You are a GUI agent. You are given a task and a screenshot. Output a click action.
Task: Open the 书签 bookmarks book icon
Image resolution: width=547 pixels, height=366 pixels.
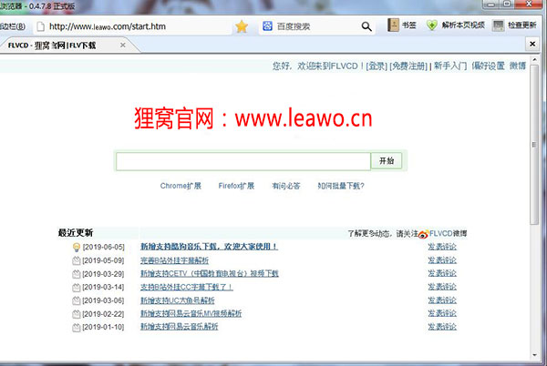[393, 25]
